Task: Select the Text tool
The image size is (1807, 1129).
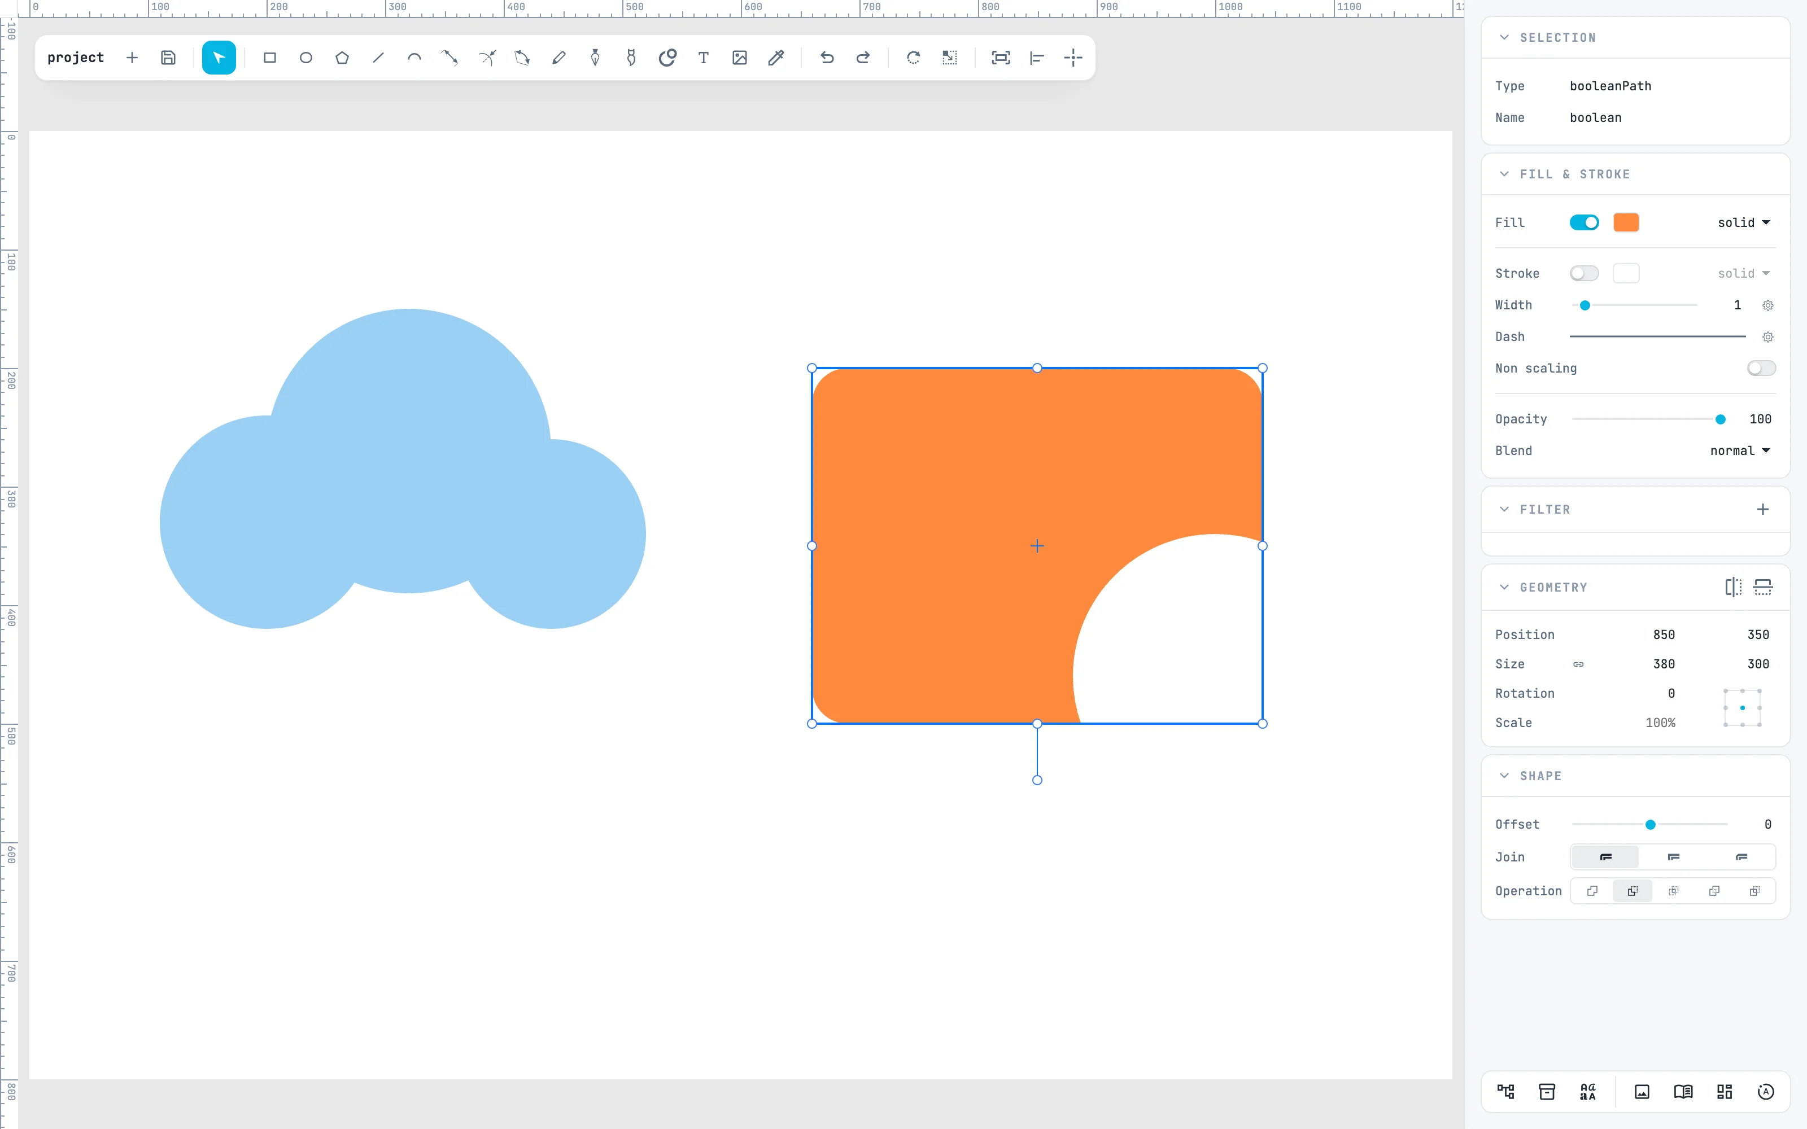Action: 704,58
